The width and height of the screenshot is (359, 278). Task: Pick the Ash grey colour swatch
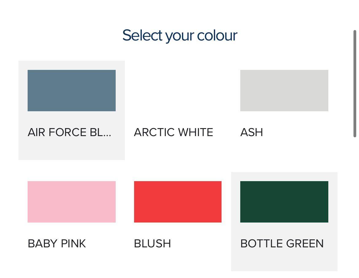click(x=284, y=90)
